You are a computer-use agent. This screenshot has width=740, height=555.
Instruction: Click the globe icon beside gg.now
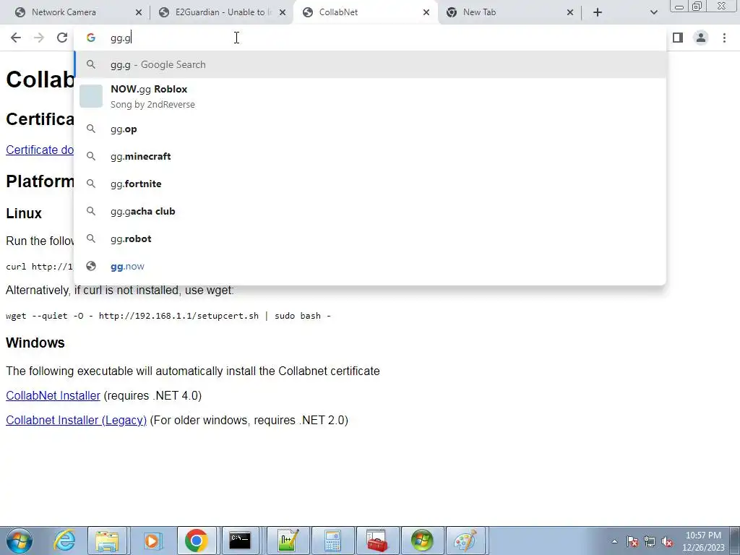click(91, 266)
